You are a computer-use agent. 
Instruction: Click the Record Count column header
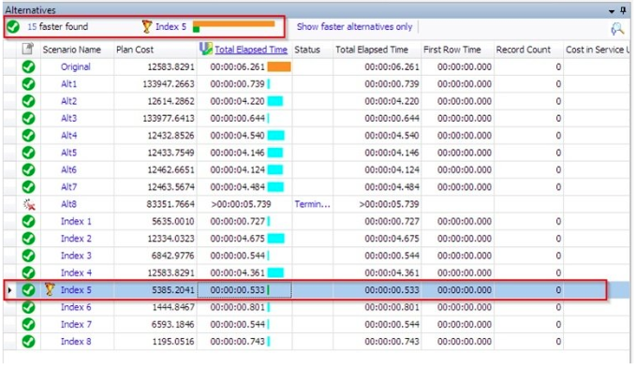click(524, 50)
